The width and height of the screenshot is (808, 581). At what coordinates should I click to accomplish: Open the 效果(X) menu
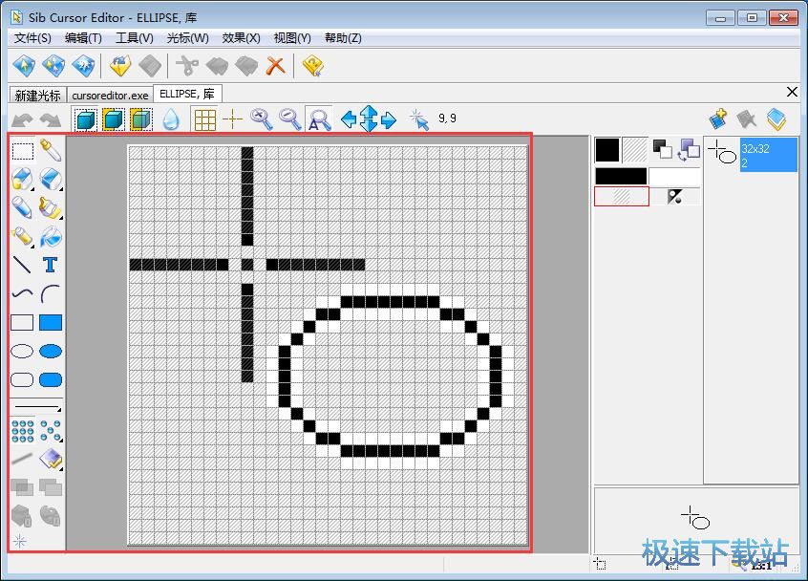(x=241, y=38)
